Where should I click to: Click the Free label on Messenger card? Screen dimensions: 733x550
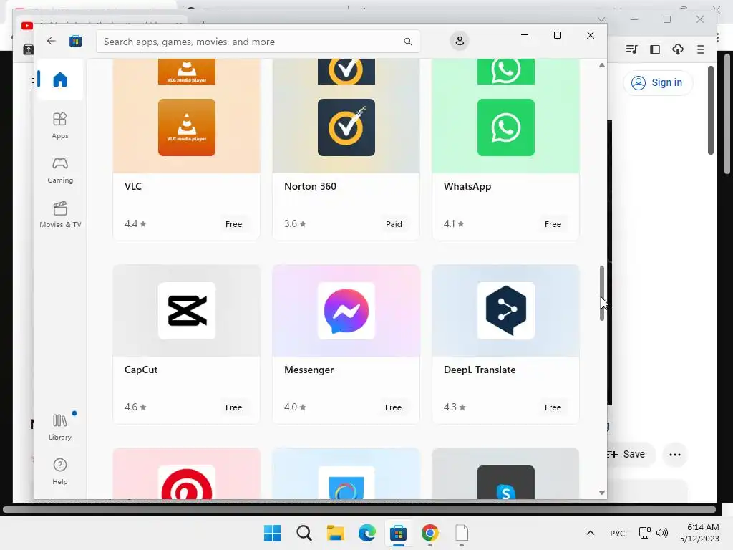[393, 407]
